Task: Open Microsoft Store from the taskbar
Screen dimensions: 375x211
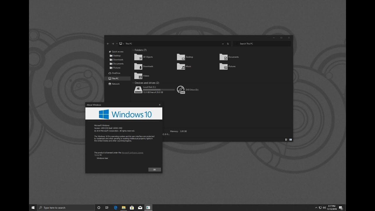Action: click(x=132, y=207)
